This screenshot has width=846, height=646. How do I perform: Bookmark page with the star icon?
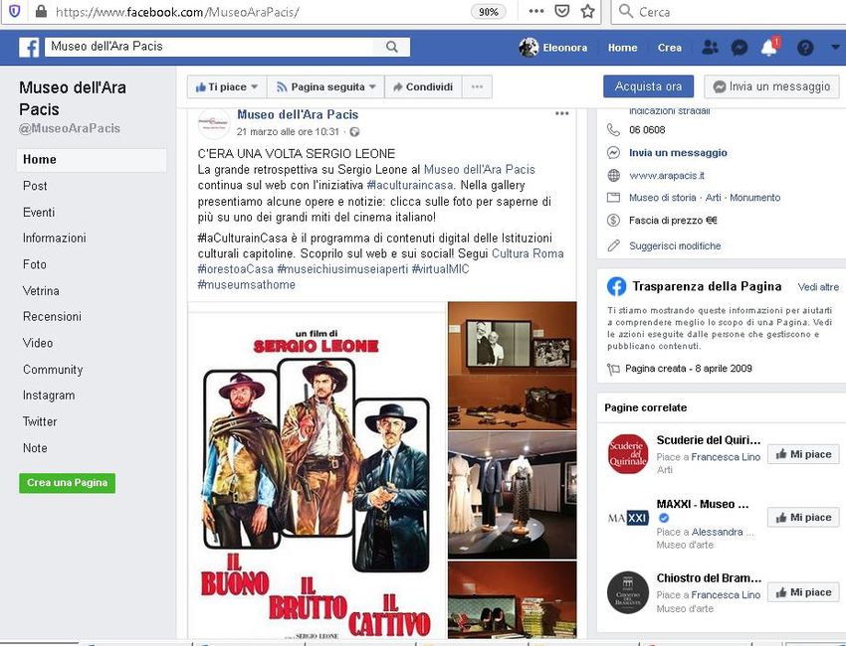(x=588, y=12)
